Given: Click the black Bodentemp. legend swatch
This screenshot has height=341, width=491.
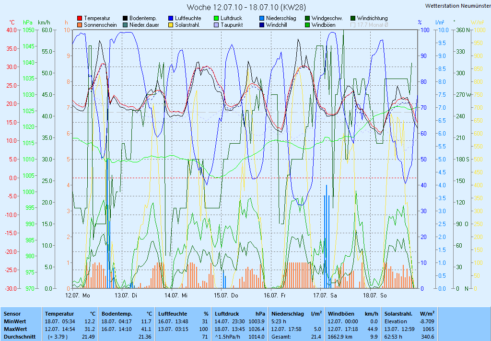Looking at the screenshot, I should click(125, 19).
